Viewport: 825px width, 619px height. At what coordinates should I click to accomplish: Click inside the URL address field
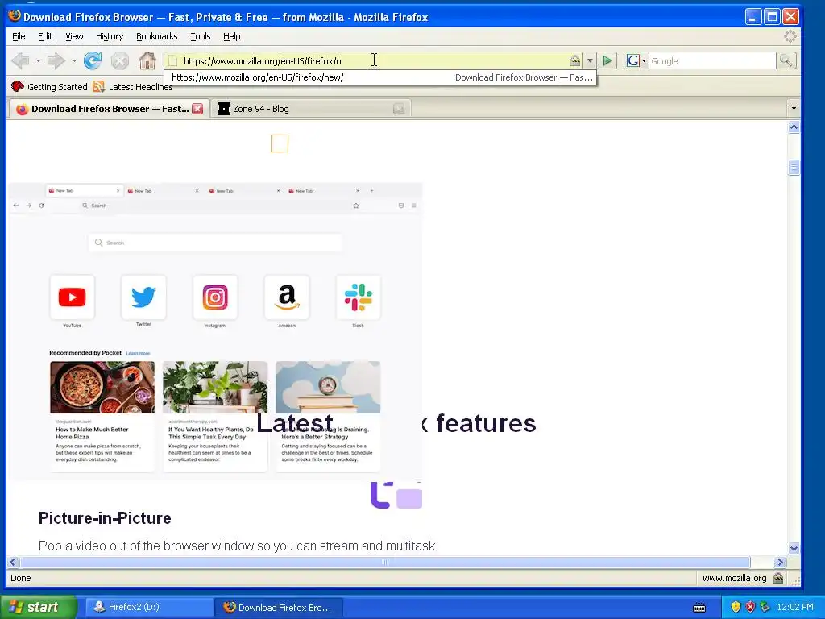[x=374, y=61]
